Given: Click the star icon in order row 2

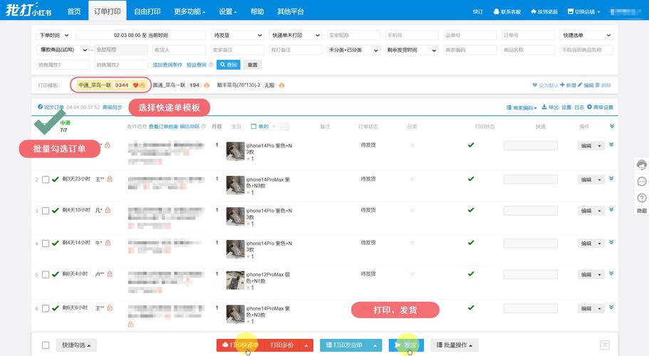Looking at the screenshot, I should pyautogui.click(x=412, y=179).
